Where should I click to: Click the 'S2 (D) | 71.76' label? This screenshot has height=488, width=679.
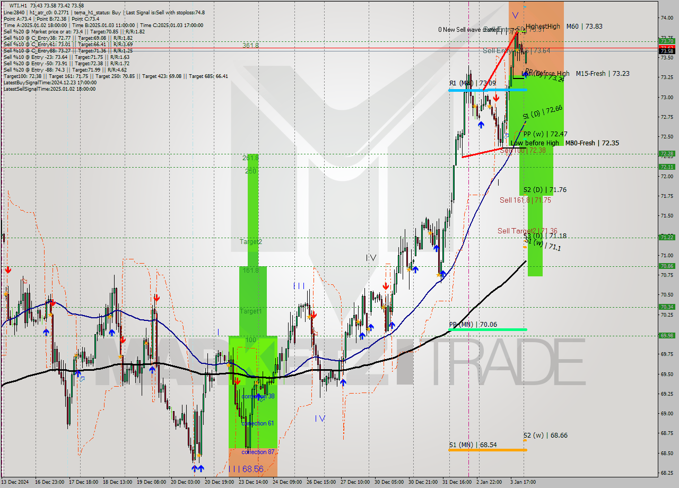click(545, 189)
